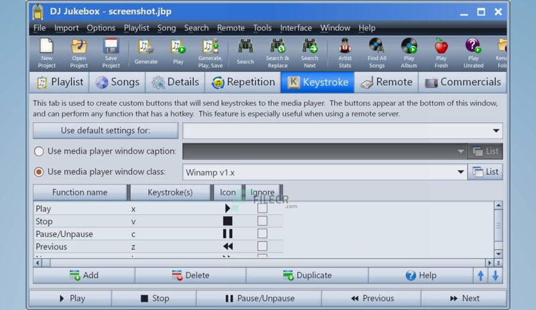Click the function list vertical scrollbar down arrow
Image resolution: width=536 pixels, height=310 pixels.
(498, 254)
